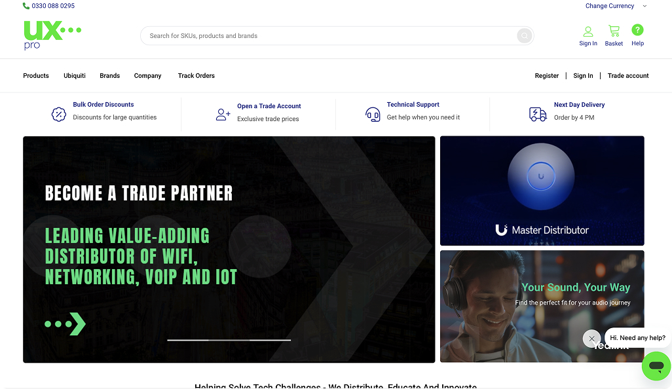
Task: Click the Bulk Order Discounts percent icon
Action: point(59,115)
